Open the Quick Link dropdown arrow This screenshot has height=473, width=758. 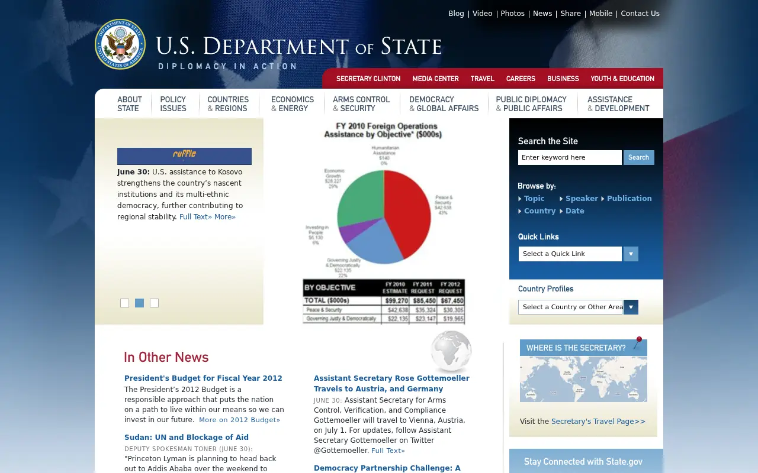tap(631, 254)
